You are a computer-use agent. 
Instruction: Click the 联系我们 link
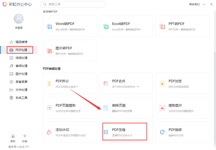tap(194, 4)
